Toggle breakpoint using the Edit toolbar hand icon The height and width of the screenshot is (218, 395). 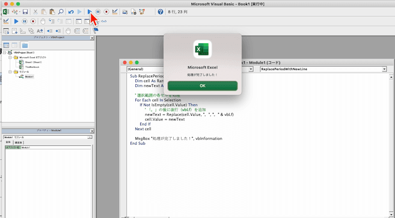(68, 31)
